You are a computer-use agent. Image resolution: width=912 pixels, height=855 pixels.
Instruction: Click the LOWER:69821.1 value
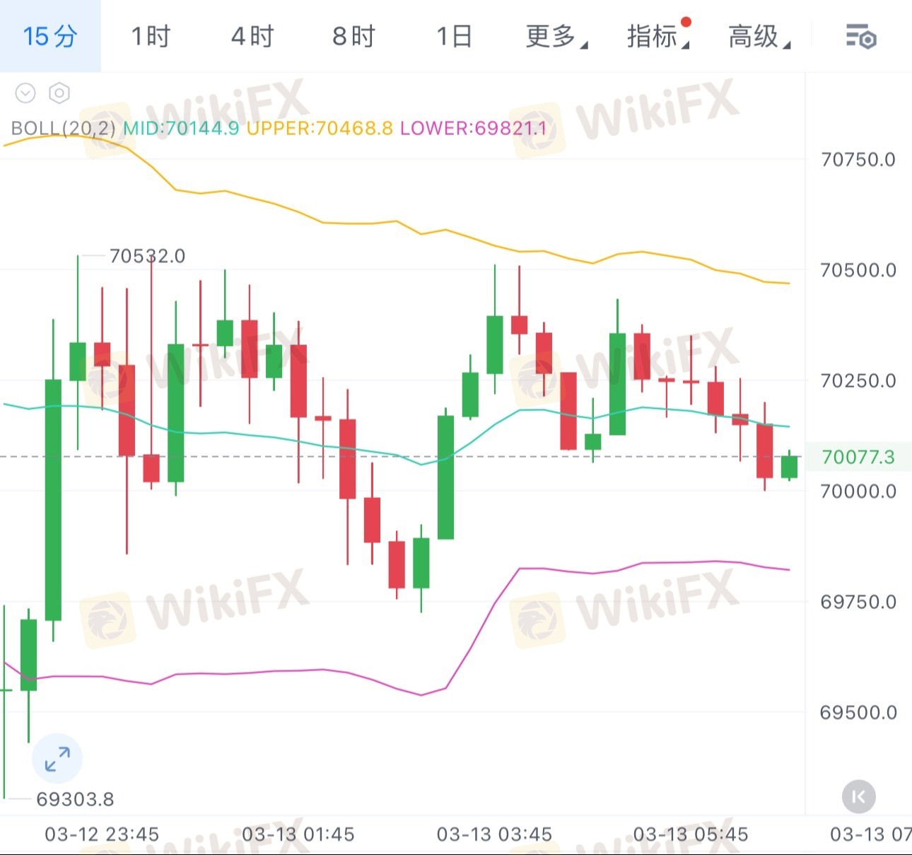click(473, 128)
